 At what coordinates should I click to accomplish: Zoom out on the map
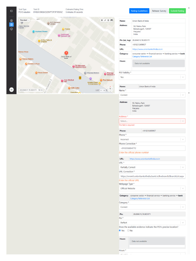pyautogui.click(x=101, y=90)
